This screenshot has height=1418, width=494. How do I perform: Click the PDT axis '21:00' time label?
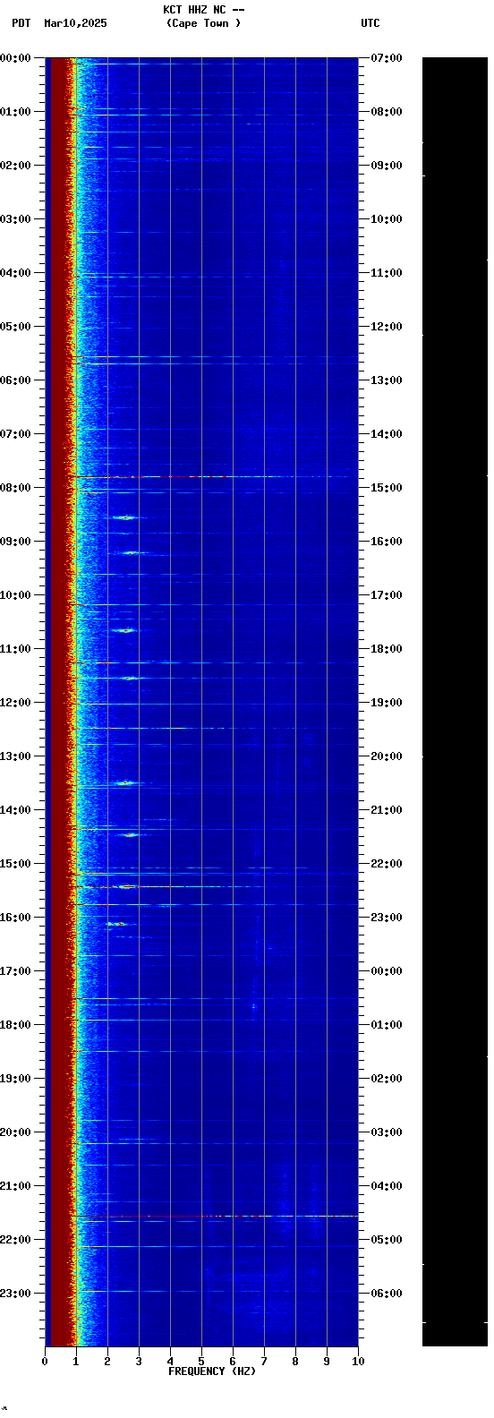(15, 1186)
